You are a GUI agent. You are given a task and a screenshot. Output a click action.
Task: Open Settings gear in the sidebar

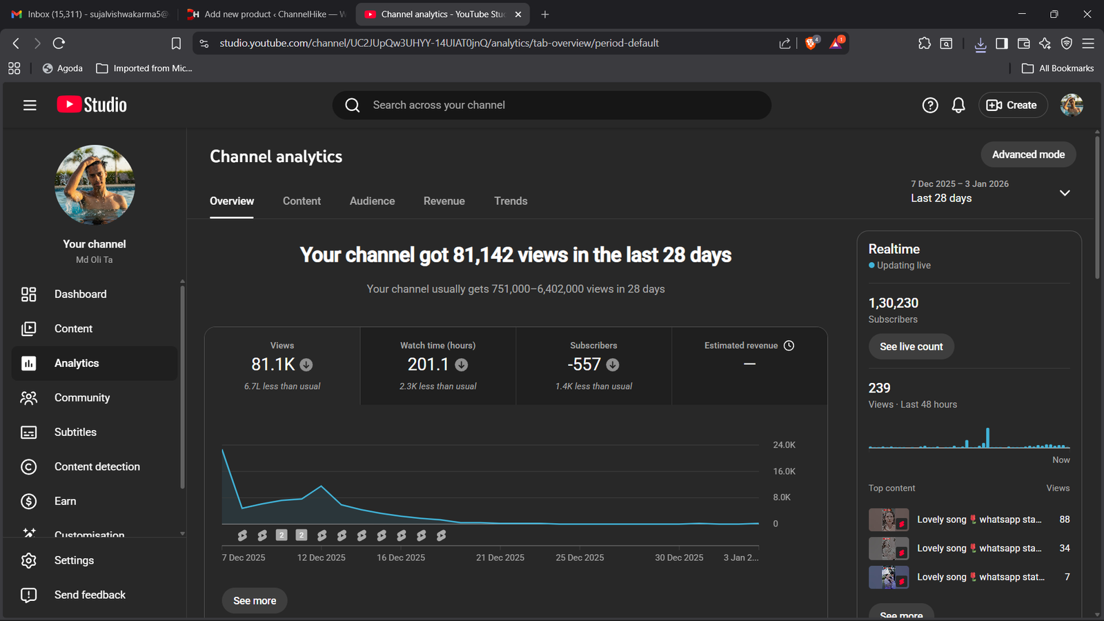(x=74, y=560)
